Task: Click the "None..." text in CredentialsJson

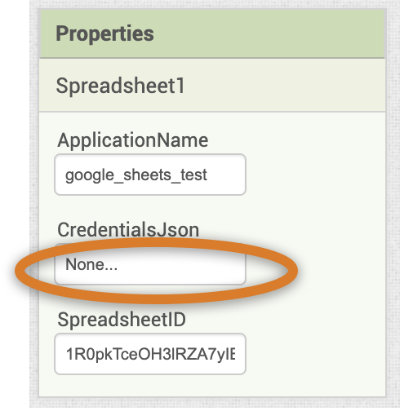Action: [x=91, y=264]
